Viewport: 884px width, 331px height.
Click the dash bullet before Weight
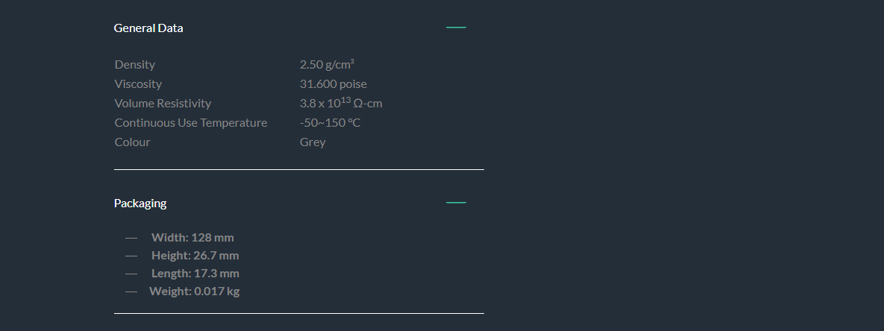(131, 291)
